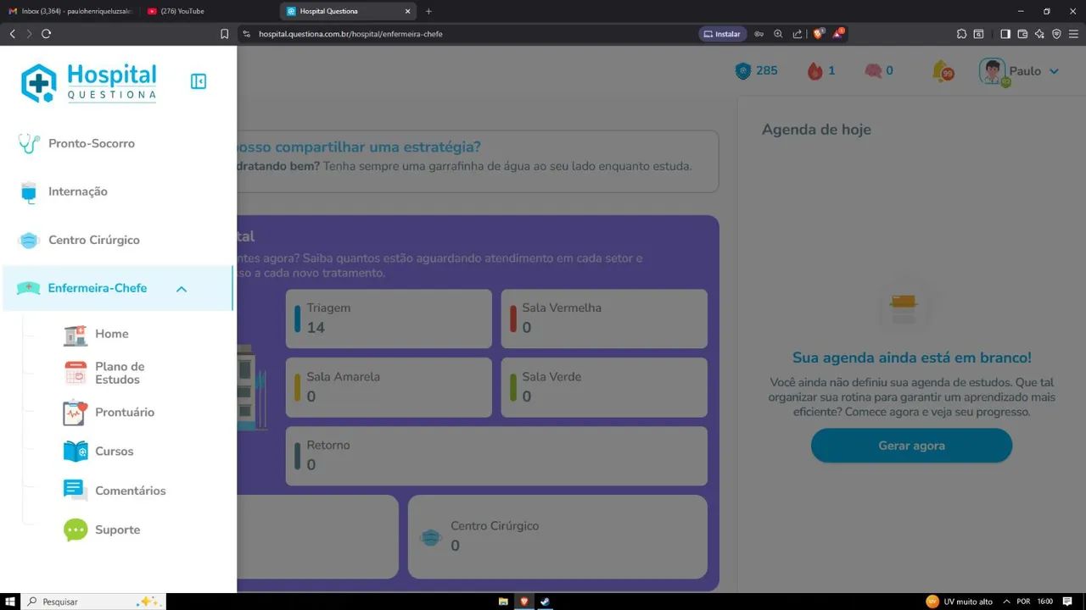Click the Windows Pesquisar search box
1086x610 pixels.
[x=93, y=602]
